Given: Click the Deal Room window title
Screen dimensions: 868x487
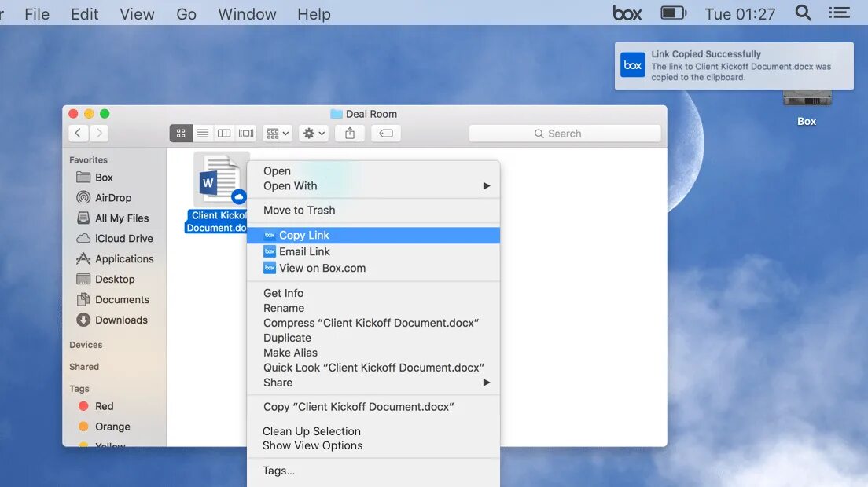Looking at the screenshot, I should (x=364, y=114).
